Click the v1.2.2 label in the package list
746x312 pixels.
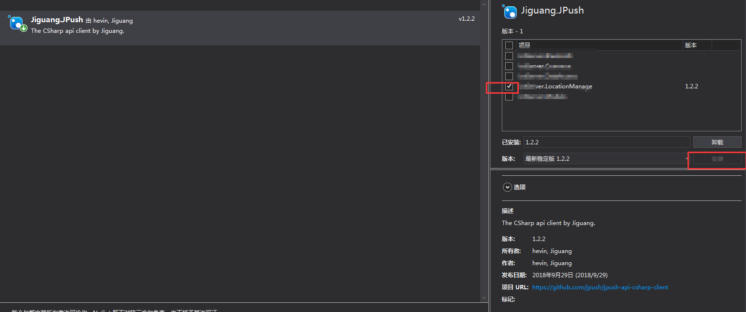point(467,19)
